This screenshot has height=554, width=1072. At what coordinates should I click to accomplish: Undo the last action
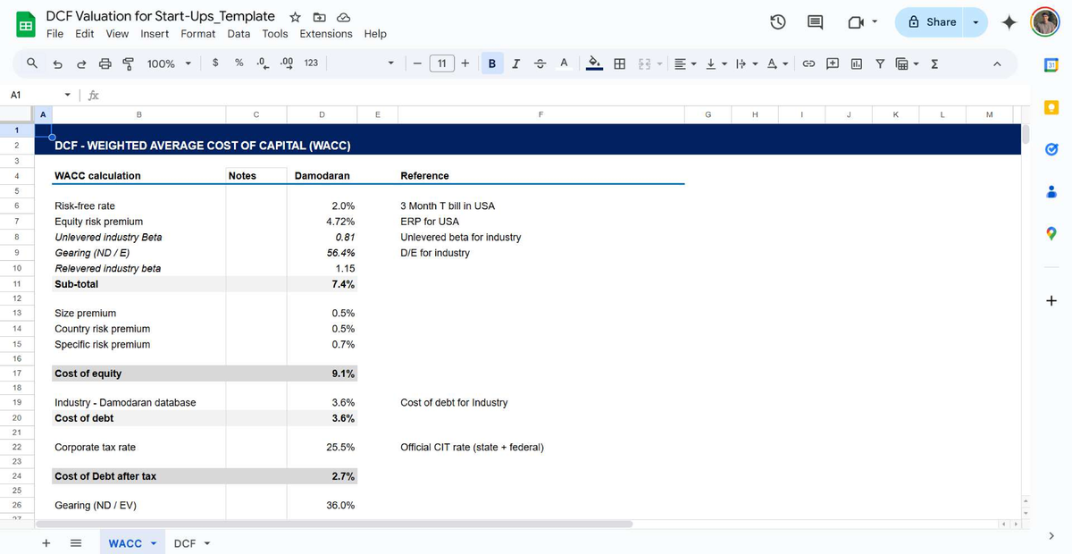pos(58,63)
